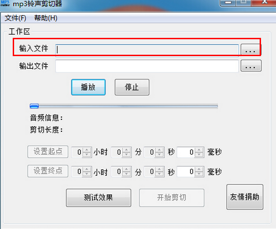Click the 播放 play button
The height and width of the screenshot is (229, 276).
[x=88, y=87]
